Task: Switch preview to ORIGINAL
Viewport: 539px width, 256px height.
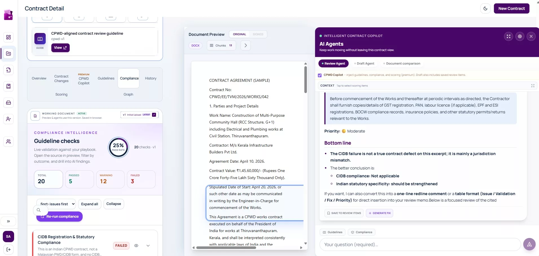Action: 239,34
